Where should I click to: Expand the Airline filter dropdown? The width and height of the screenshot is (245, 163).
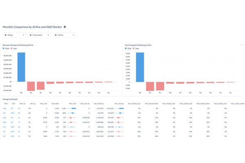(73, 35)
